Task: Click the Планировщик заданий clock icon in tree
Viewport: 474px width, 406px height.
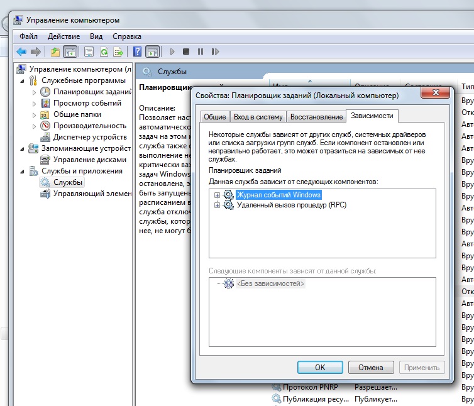Action: [x=45, y=92]
